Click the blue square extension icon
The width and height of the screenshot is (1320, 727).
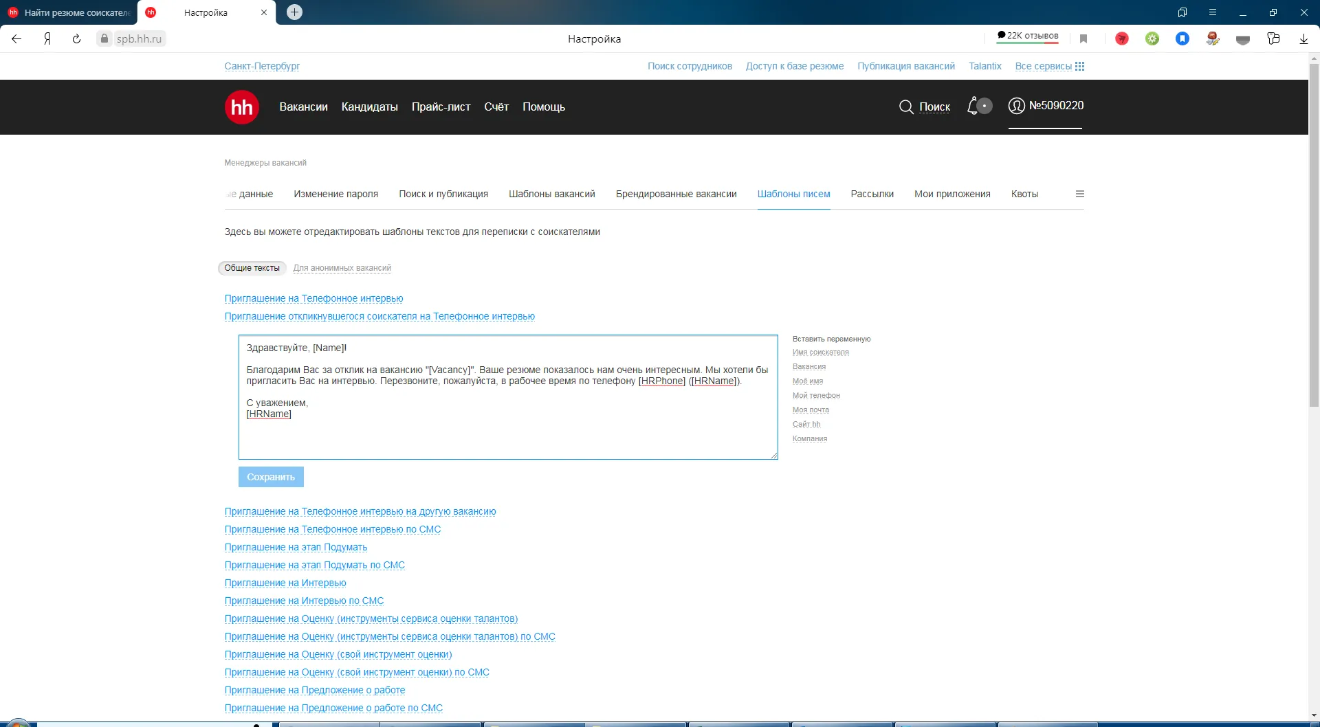tap(1182, 39)
